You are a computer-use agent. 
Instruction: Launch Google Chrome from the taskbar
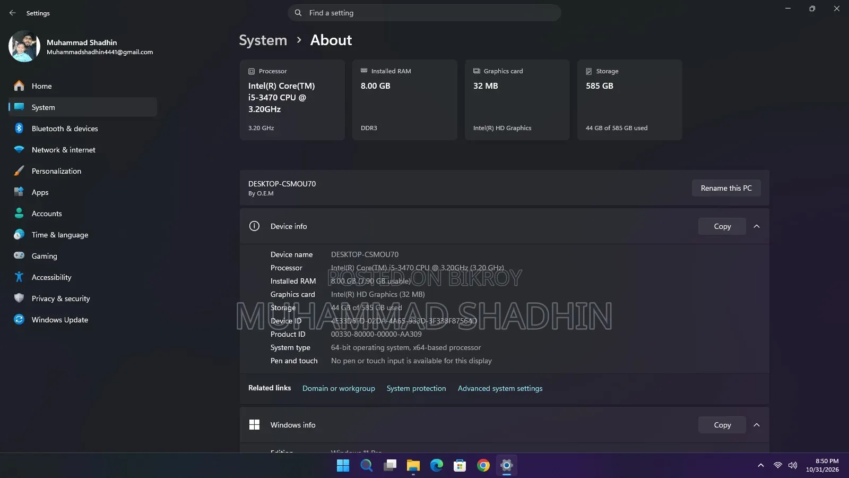(x=483, y=465)
